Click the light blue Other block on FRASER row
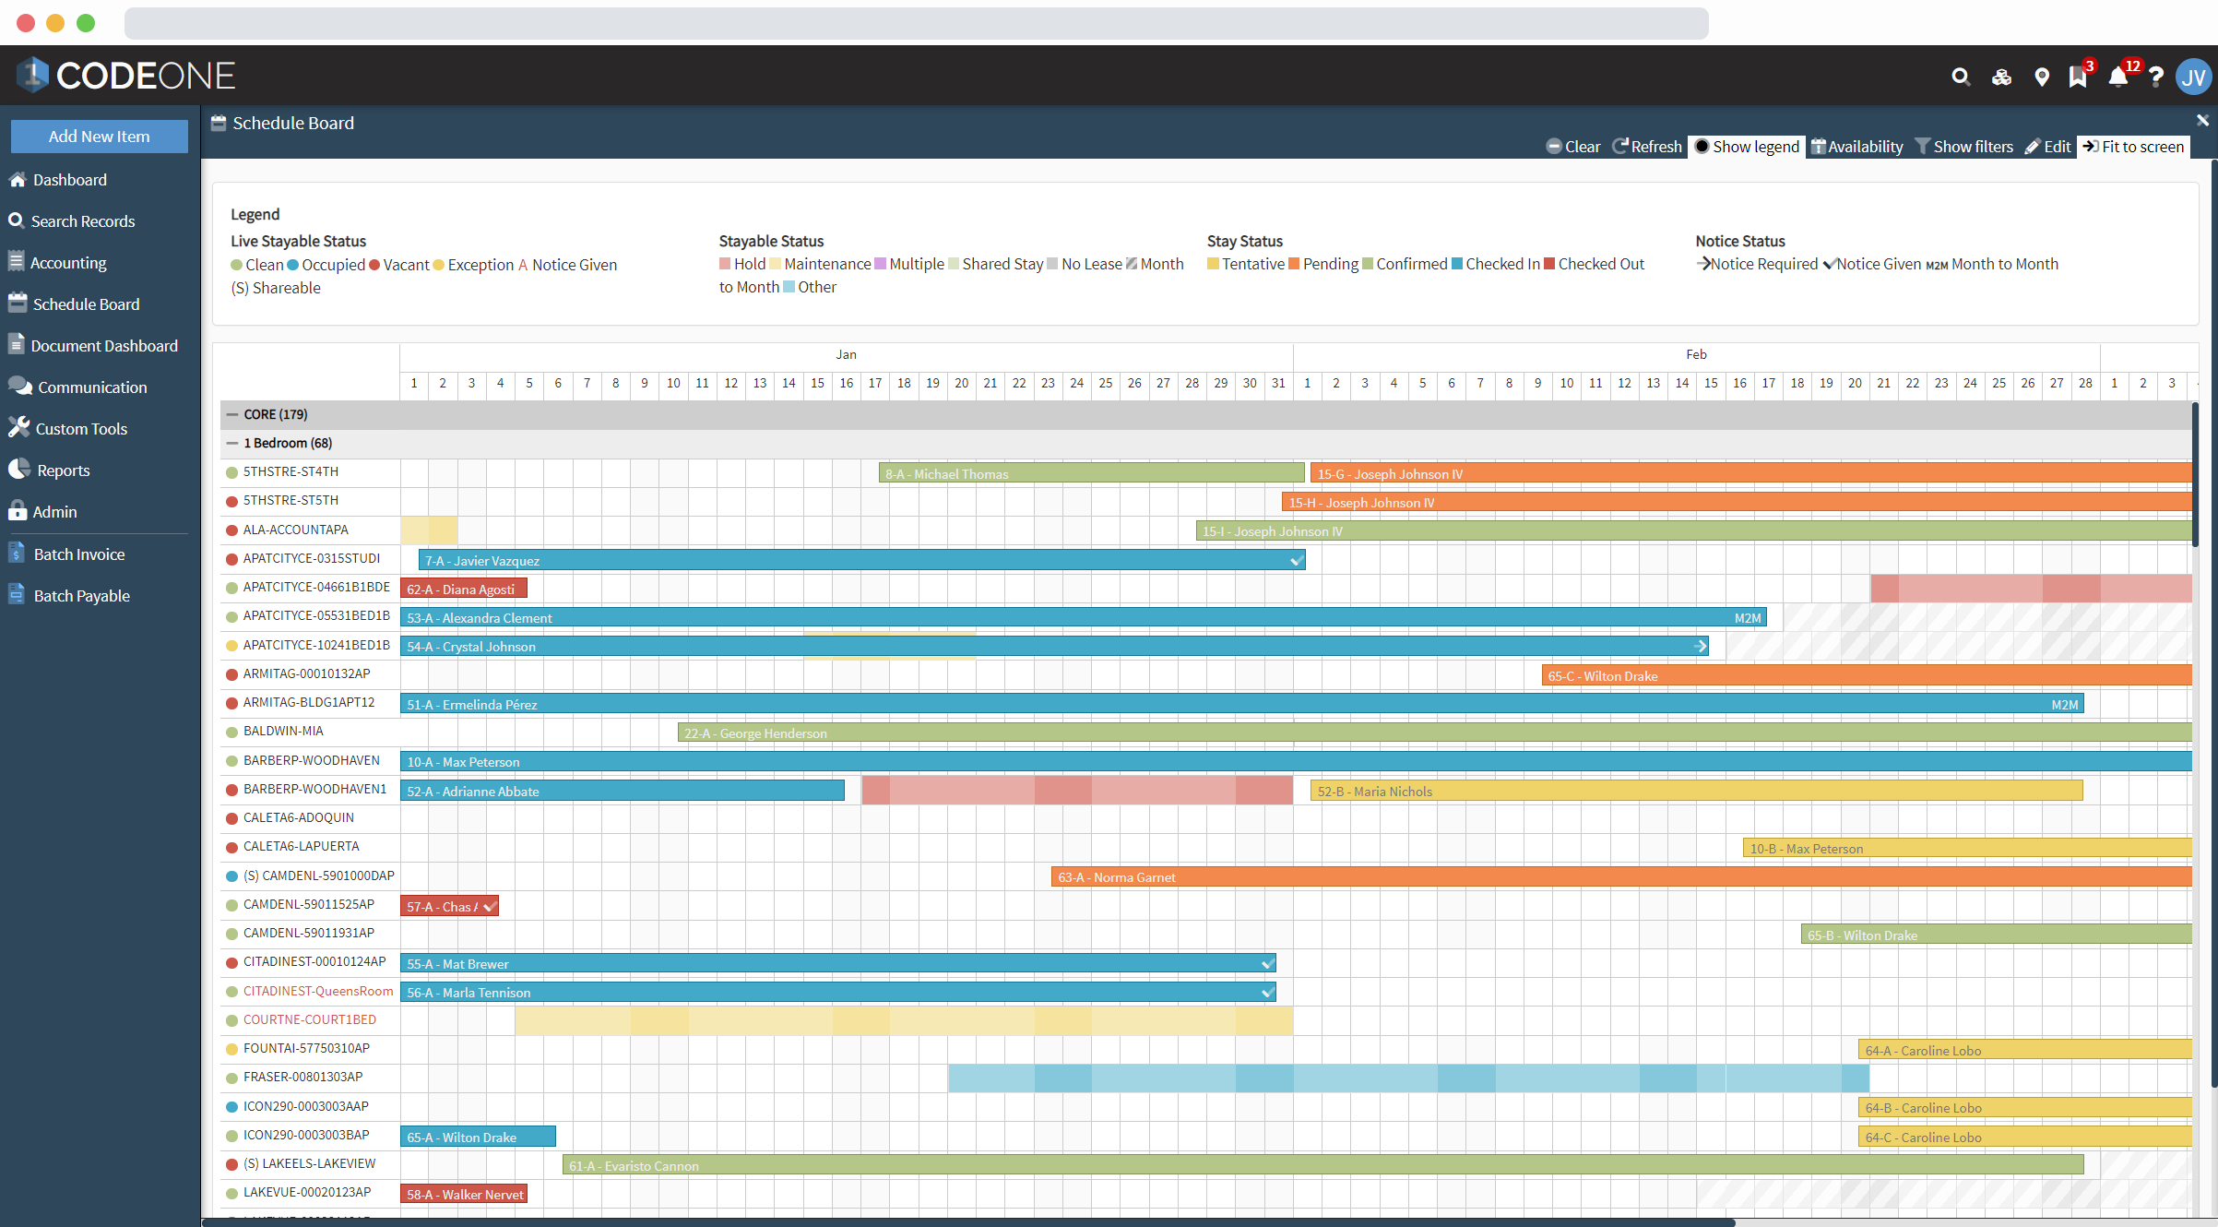Viewport: 2218px width, 1227px height. click(x=1408, y=1078)
